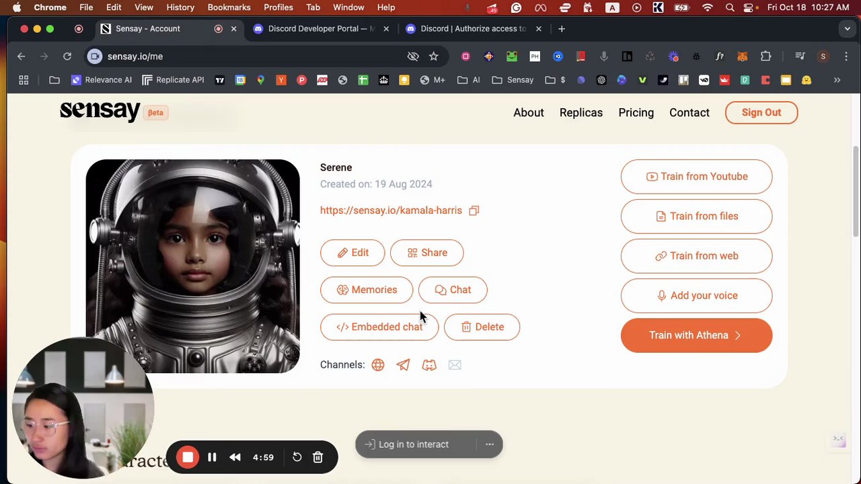The image size is (861, 484).
Task: Reload the sensay.io page
Action: (67, 56)
